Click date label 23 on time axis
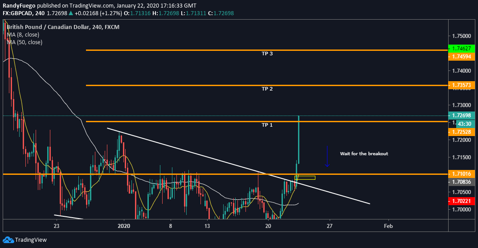 coord(56,226)
